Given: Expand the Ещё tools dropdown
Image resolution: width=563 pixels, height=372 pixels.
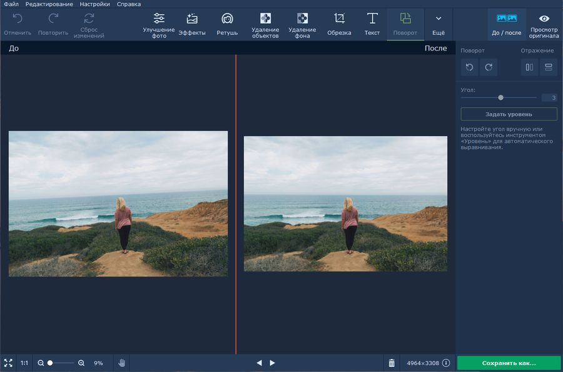Looking at the screenshot, I should click(439, 25).
